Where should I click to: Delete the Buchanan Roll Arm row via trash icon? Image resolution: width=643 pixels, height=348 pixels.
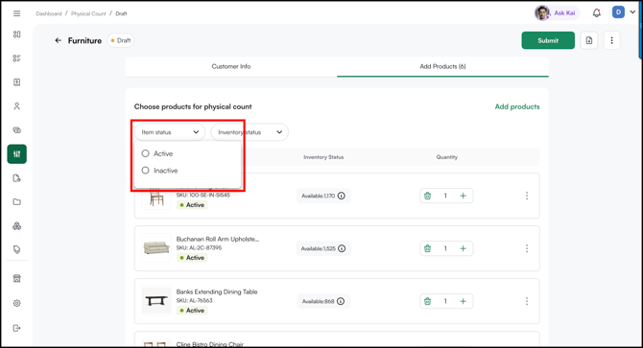pos(428,248)
